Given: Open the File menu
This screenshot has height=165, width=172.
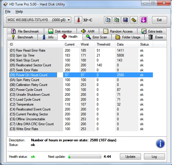Looking at the screenshot, I should [x=8, y=12].
